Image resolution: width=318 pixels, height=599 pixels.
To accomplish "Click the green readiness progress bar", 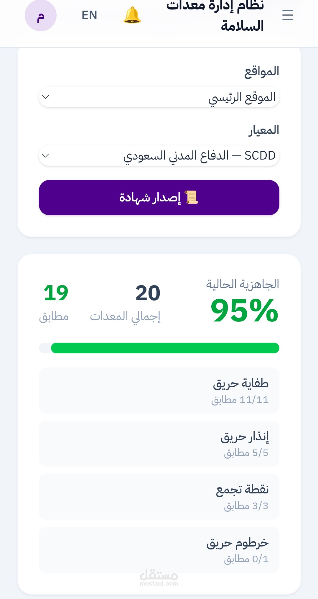I will click(x=159, y=348).
